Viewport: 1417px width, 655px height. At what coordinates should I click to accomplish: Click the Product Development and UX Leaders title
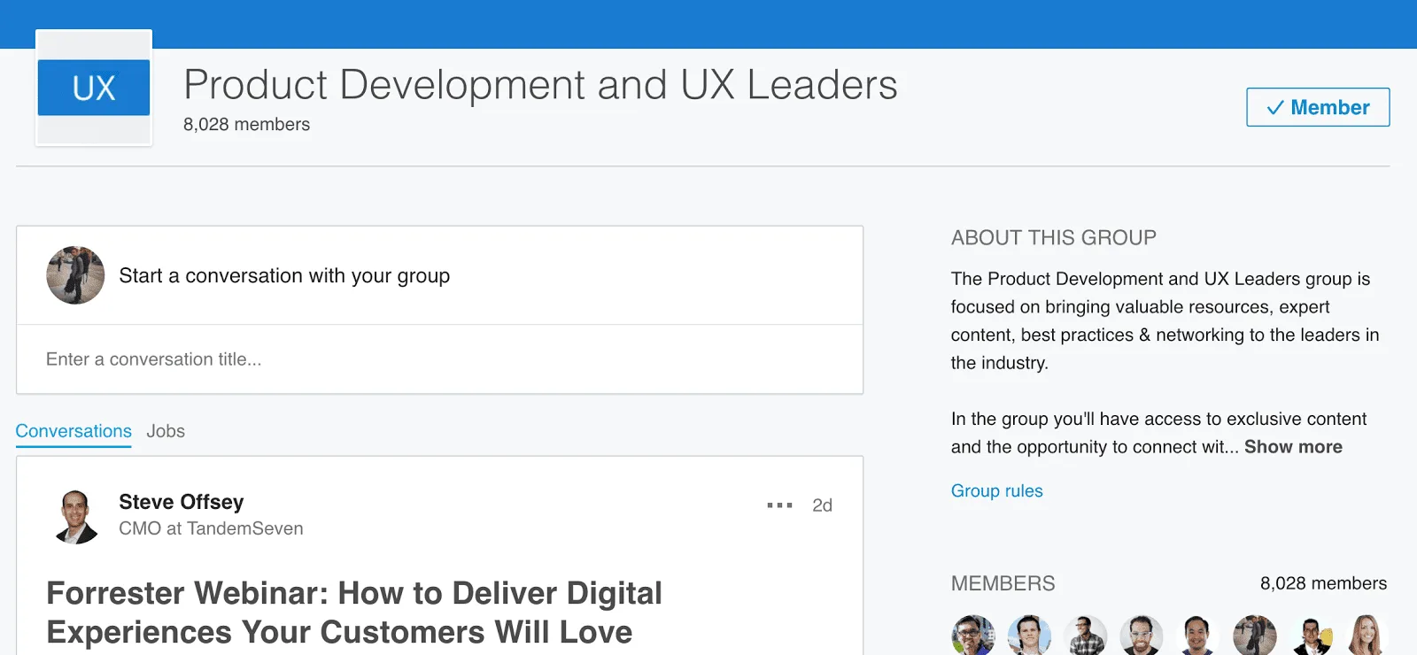(540, 85)
